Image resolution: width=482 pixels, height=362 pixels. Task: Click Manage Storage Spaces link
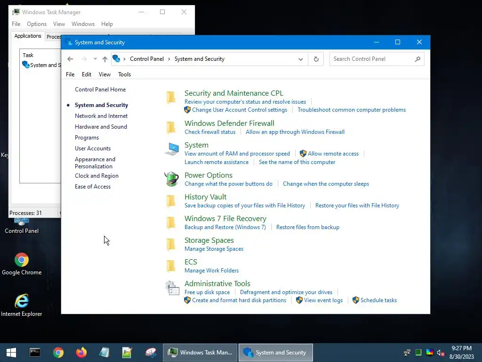pos(214,249)
